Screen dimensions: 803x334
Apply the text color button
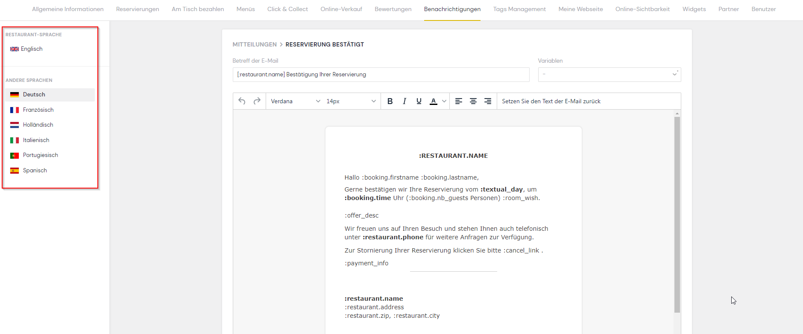(434, 101)
